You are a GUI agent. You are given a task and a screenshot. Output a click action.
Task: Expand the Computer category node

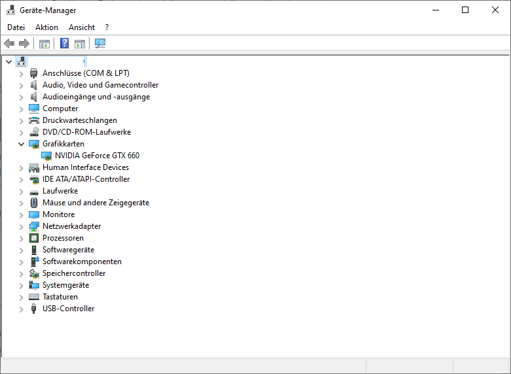22,109
